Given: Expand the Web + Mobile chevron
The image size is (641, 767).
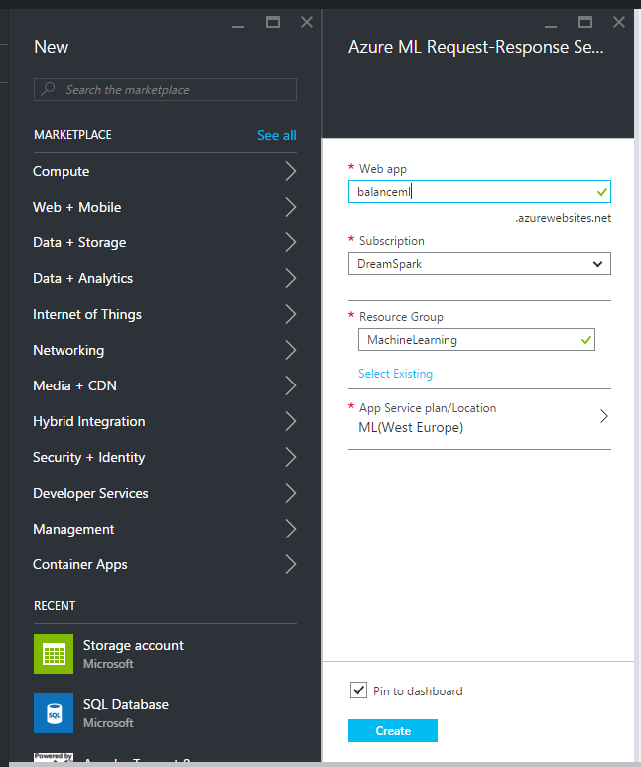Looking at the screenshot, I should click(x=290, y=207).
